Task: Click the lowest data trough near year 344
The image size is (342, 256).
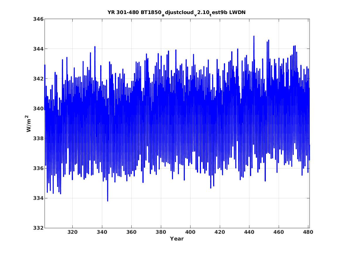Action: coord(108,200)
